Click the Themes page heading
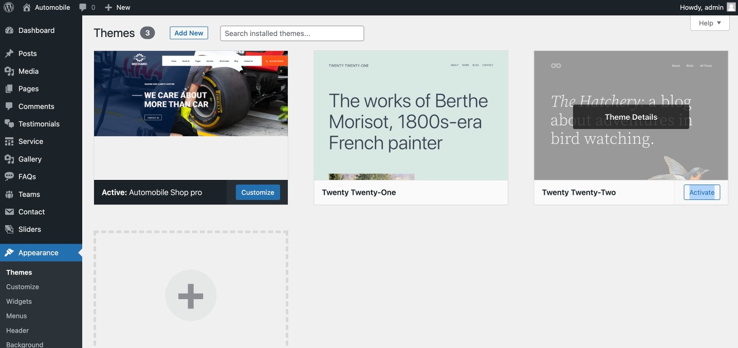738x348 pixels. (x=114, y=33)
